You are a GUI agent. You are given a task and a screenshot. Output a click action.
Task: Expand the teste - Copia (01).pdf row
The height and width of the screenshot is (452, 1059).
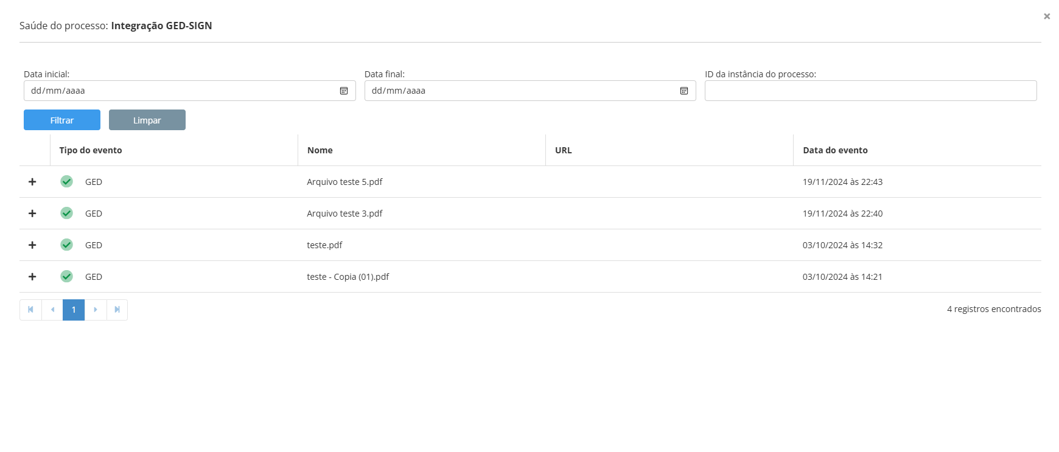32,277
